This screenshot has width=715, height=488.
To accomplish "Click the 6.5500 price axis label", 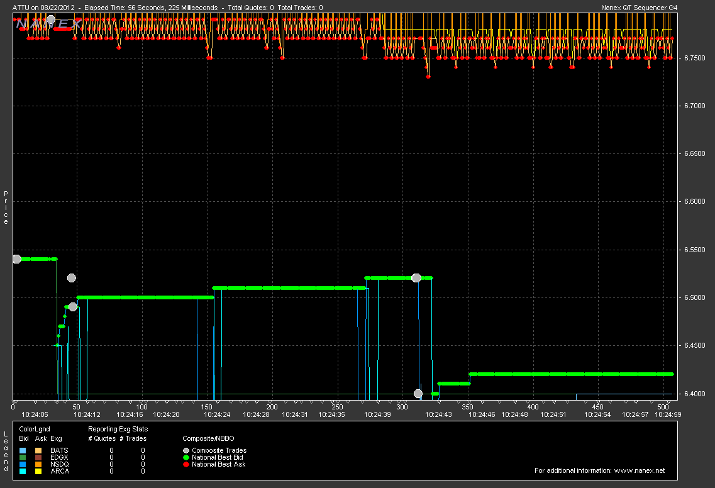I will point(694,250).
